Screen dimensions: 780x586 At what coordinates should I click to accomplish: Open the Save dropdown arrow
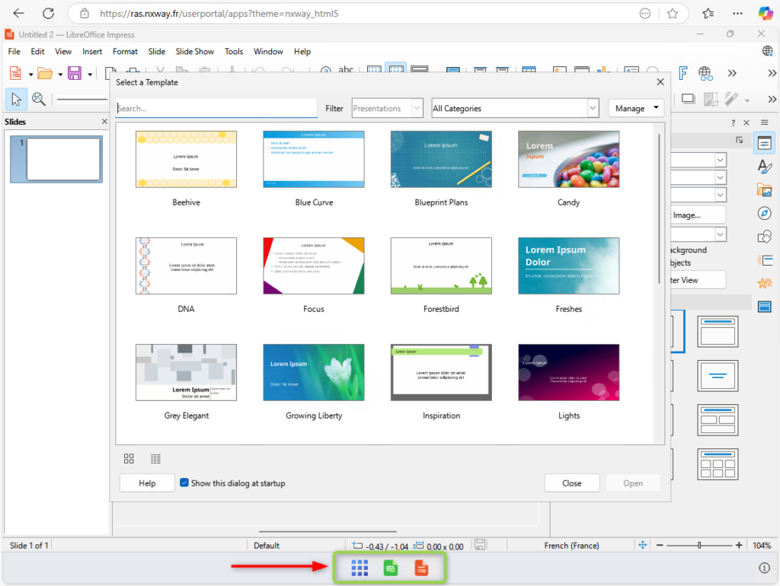click(90, 75)
